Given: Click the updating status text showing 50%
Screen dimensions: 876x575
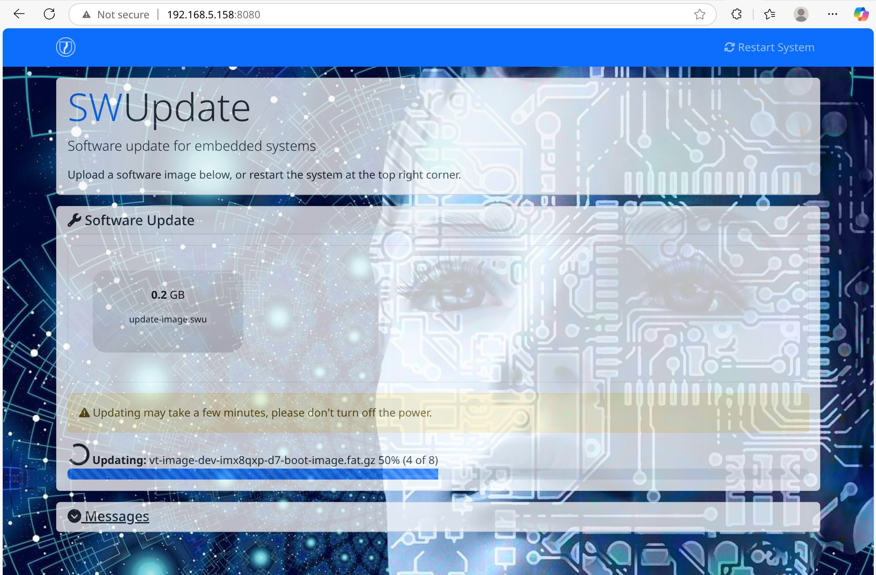Looking at the screenshot, I should point(265,460).
